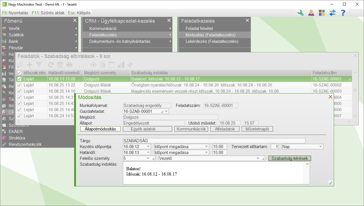Click the bar chart icon in Feladatok toolbar
The image size is (364, 206).
pos(121,65)
